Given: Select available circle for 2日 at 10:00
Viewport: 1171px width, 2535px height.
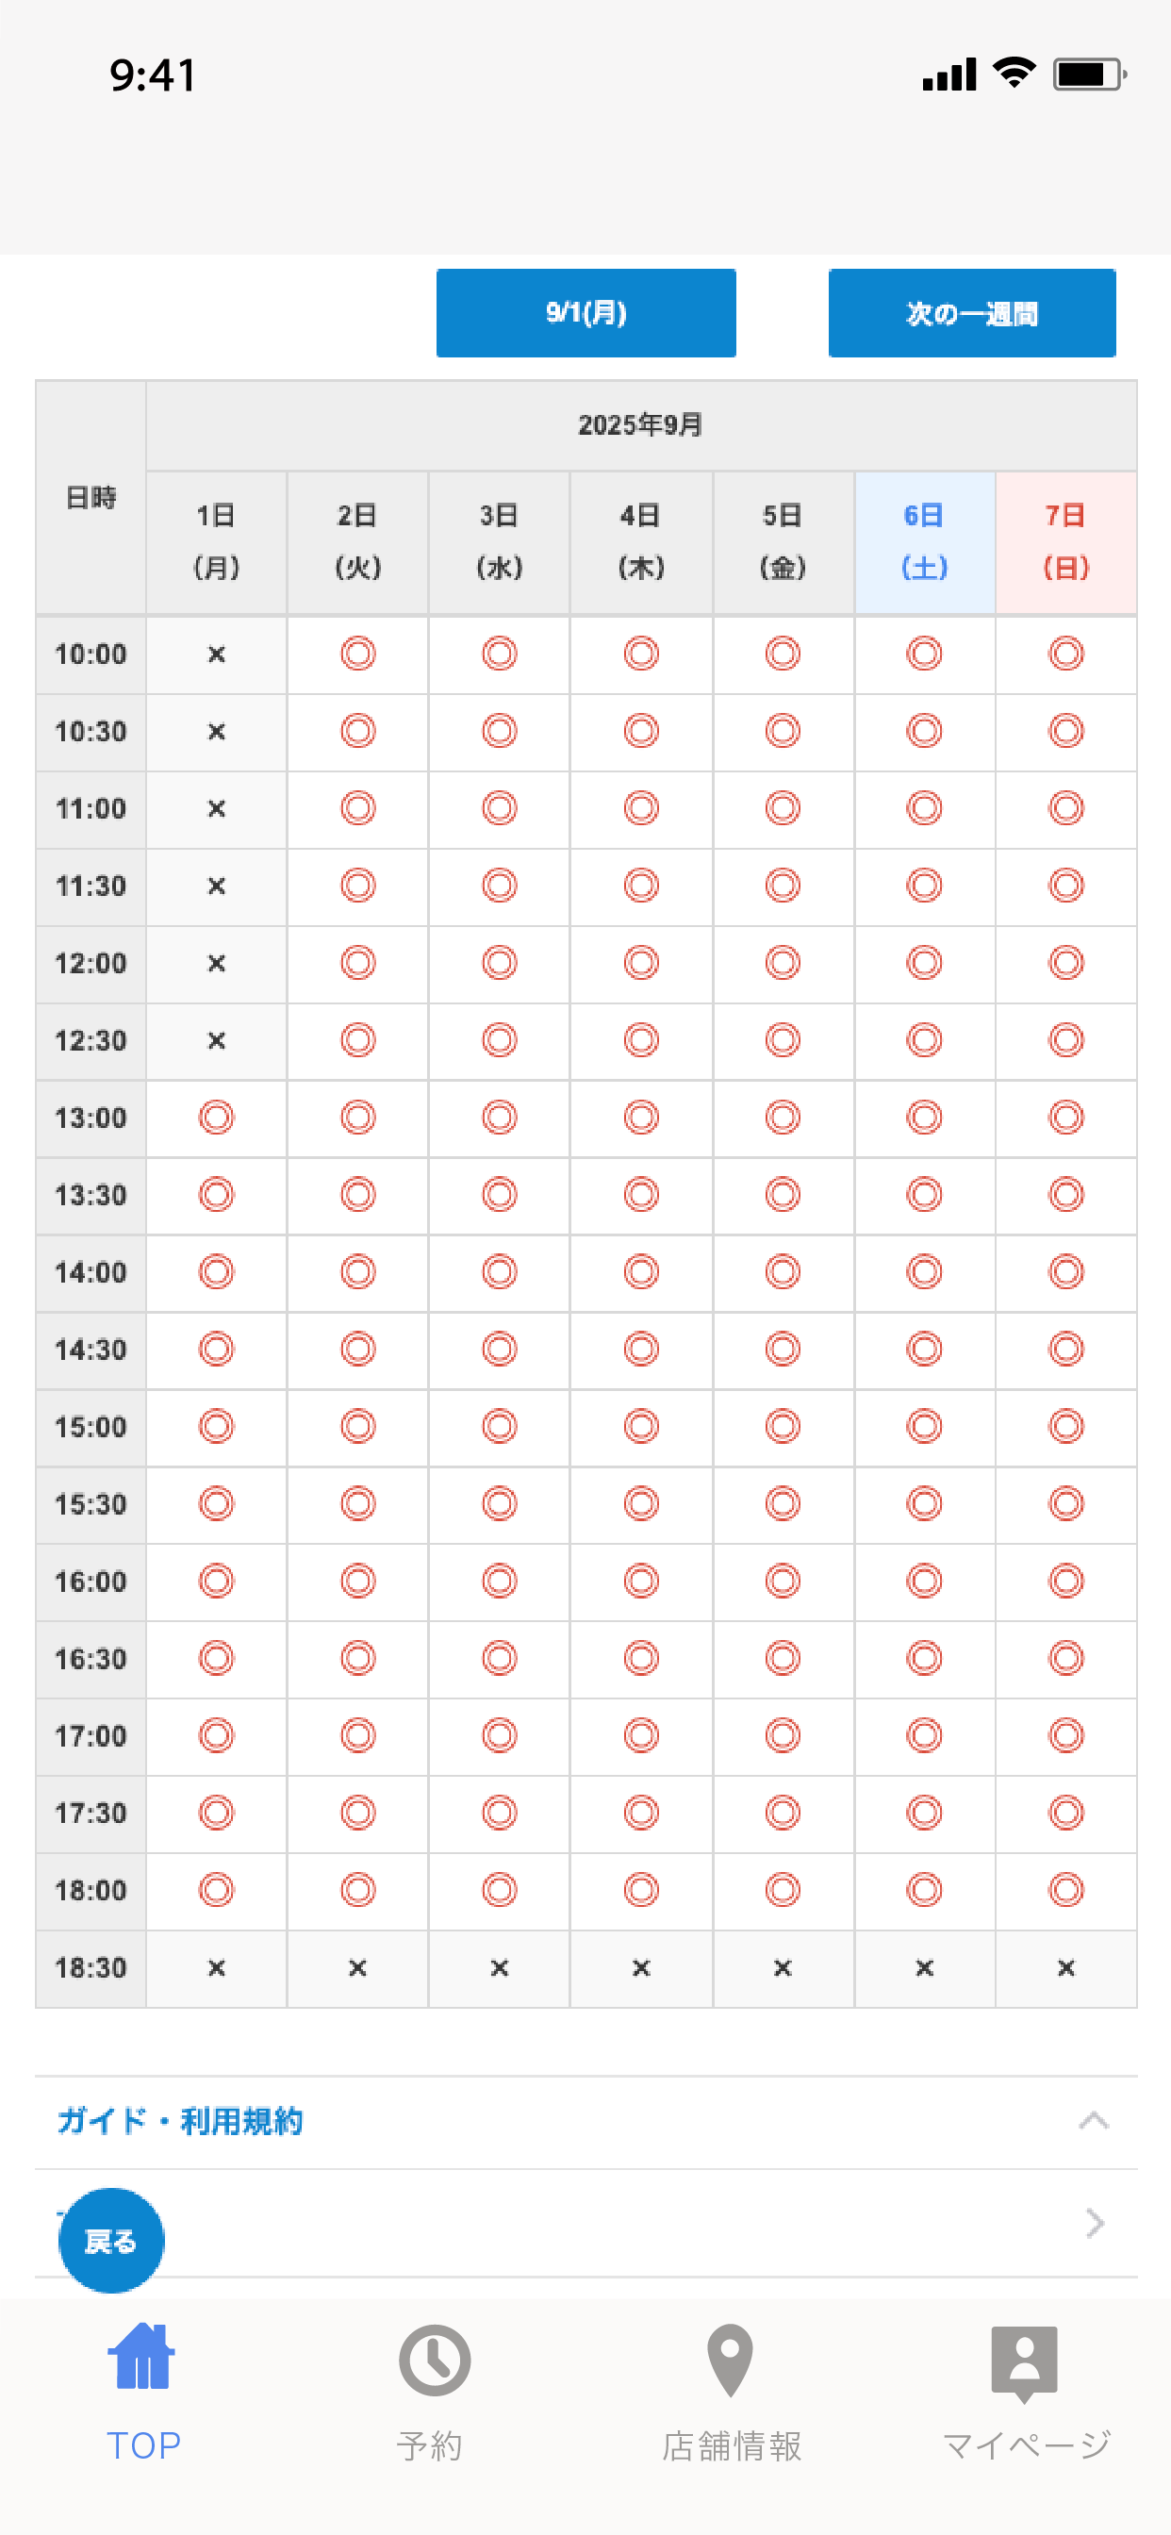Looking at the screenshot, I should pyautogui.click(x=357, y=654).
